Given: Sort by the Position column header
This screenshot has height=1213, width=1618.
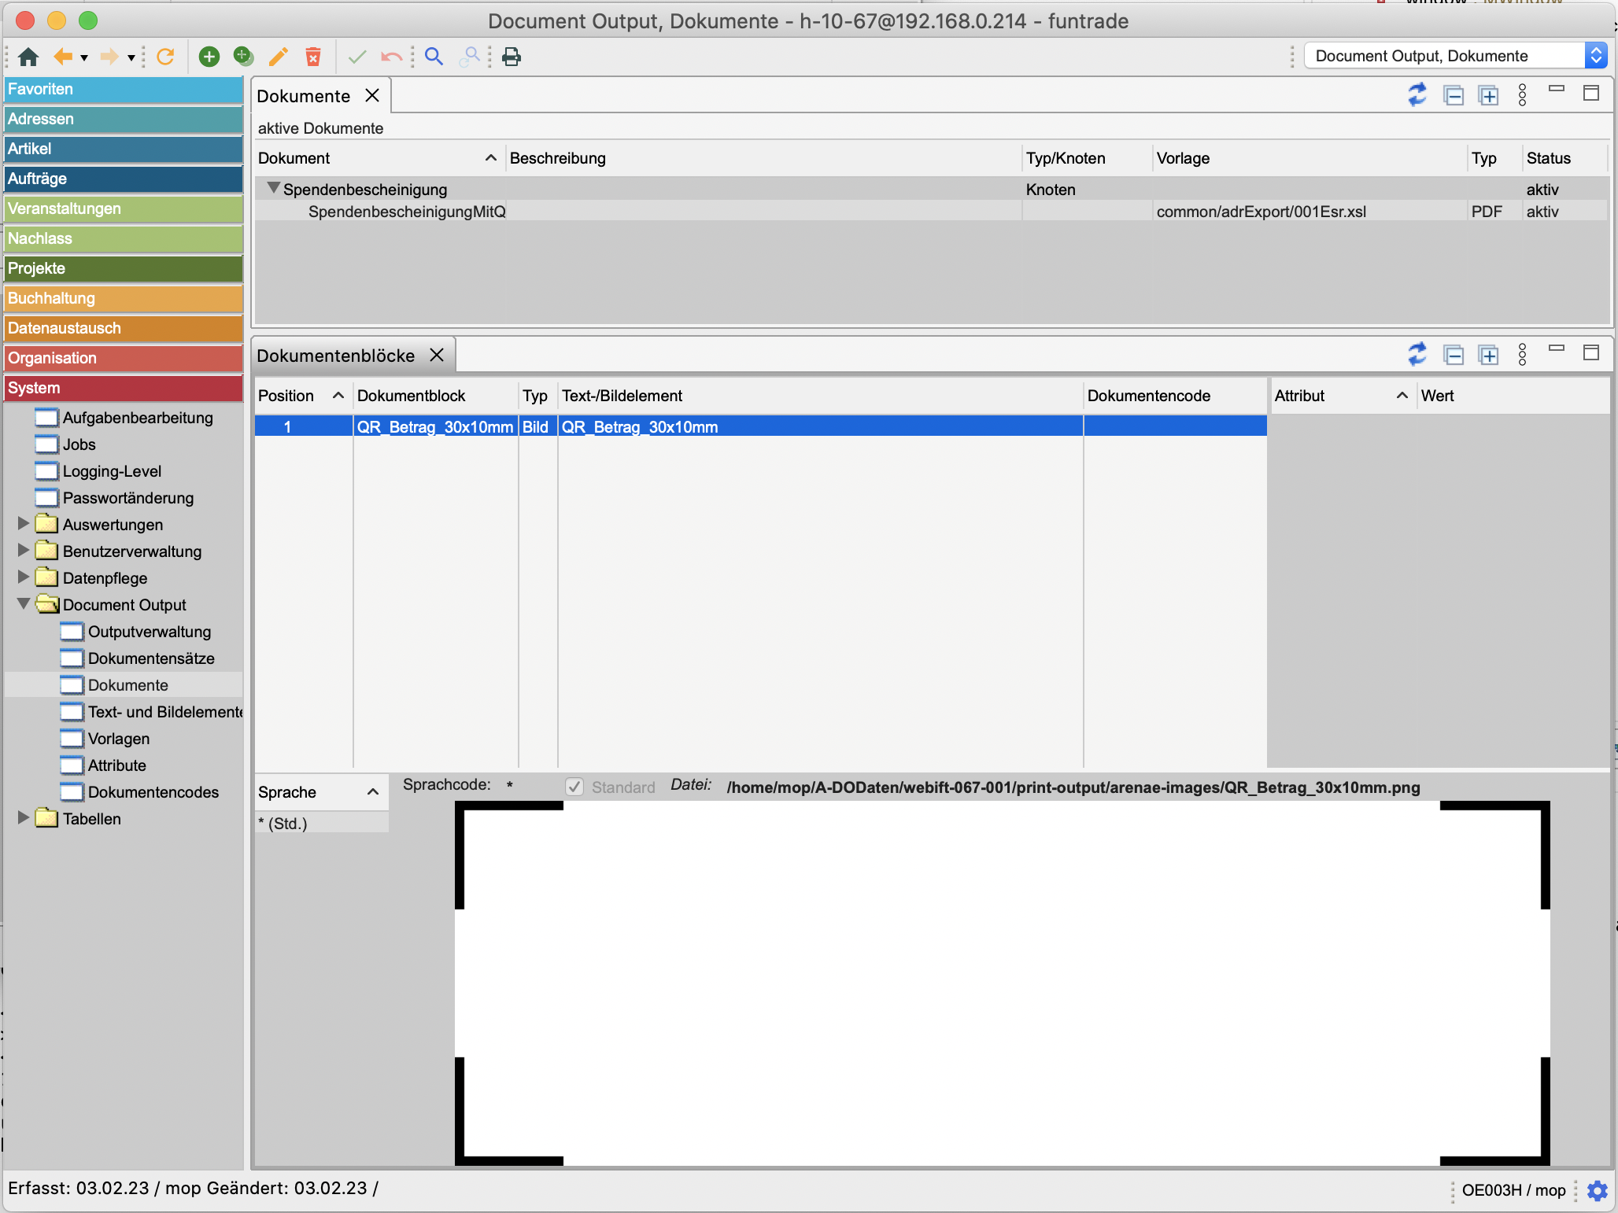Looking at the screenshot, I should pyautogui.click(x=286, y=396).
